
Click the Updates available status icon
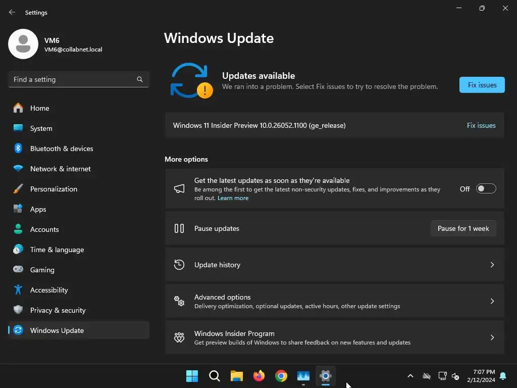[x=191, y=80]
